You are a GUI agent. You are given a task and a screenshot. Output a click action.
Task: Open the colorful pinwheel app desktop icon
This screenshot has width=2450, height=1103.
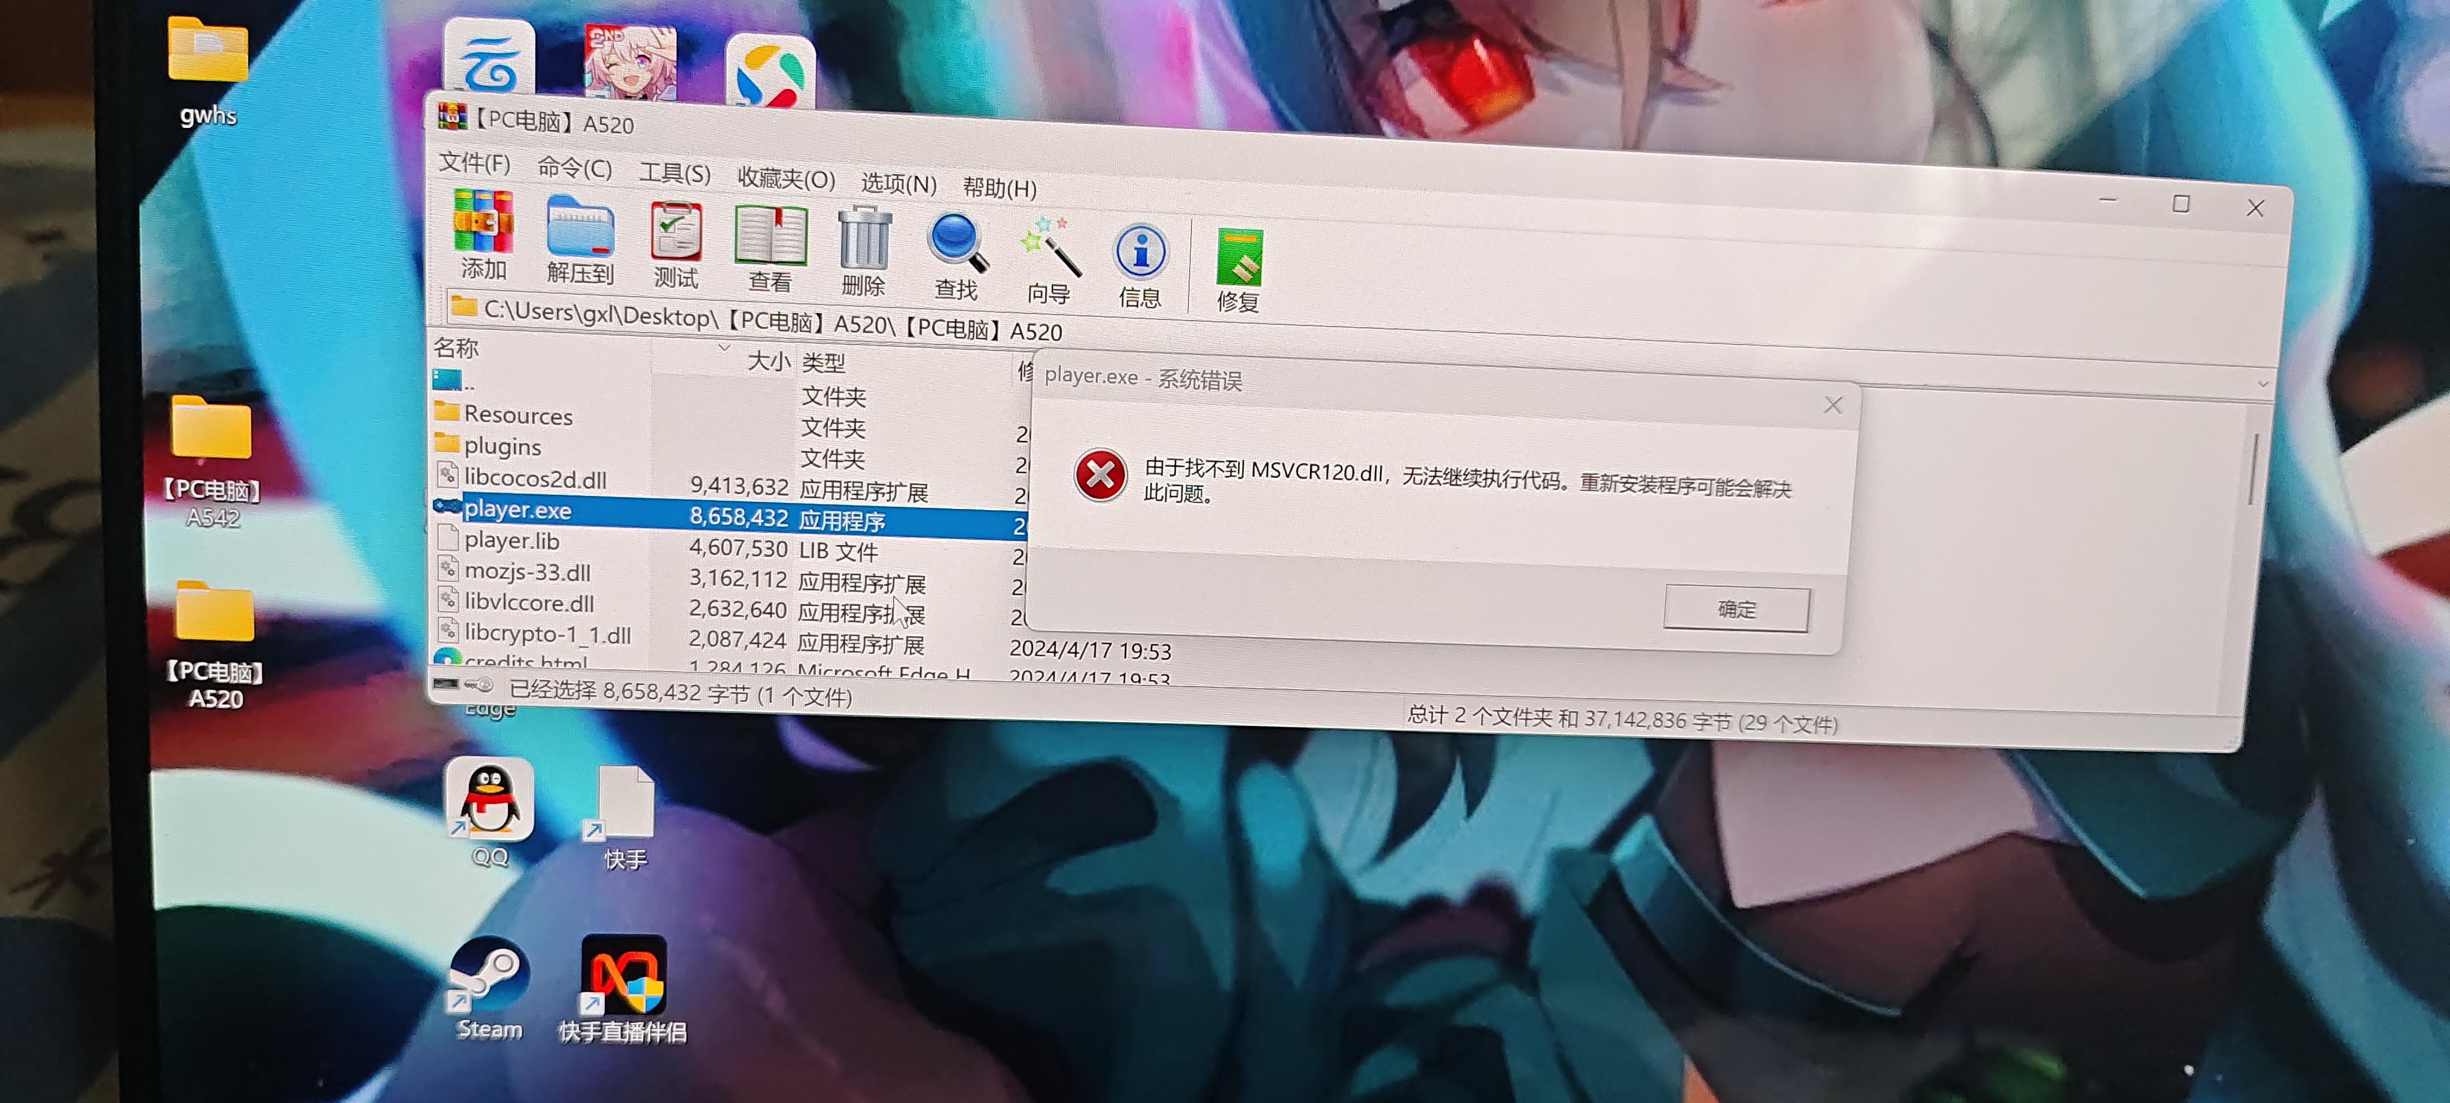click(770, 71)
